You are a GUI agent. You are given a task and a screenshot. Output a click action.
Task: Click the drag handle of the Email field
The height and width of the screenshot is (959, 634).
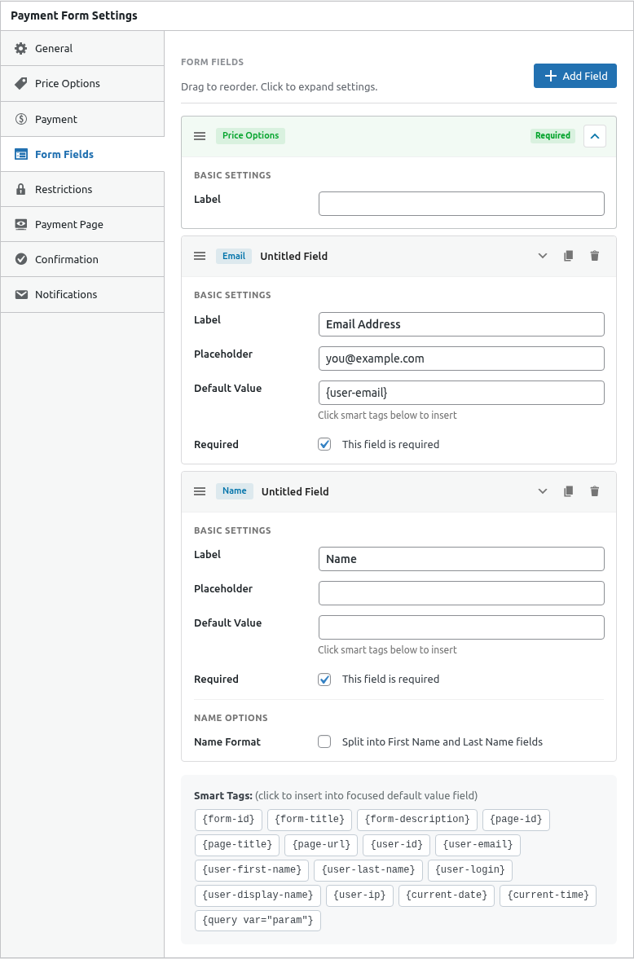(200, 255)
